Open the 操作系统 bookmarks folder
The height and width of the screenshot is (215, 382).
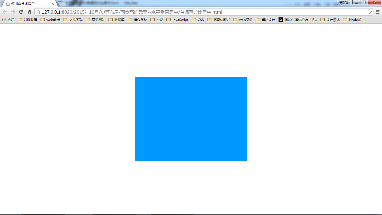137,20
